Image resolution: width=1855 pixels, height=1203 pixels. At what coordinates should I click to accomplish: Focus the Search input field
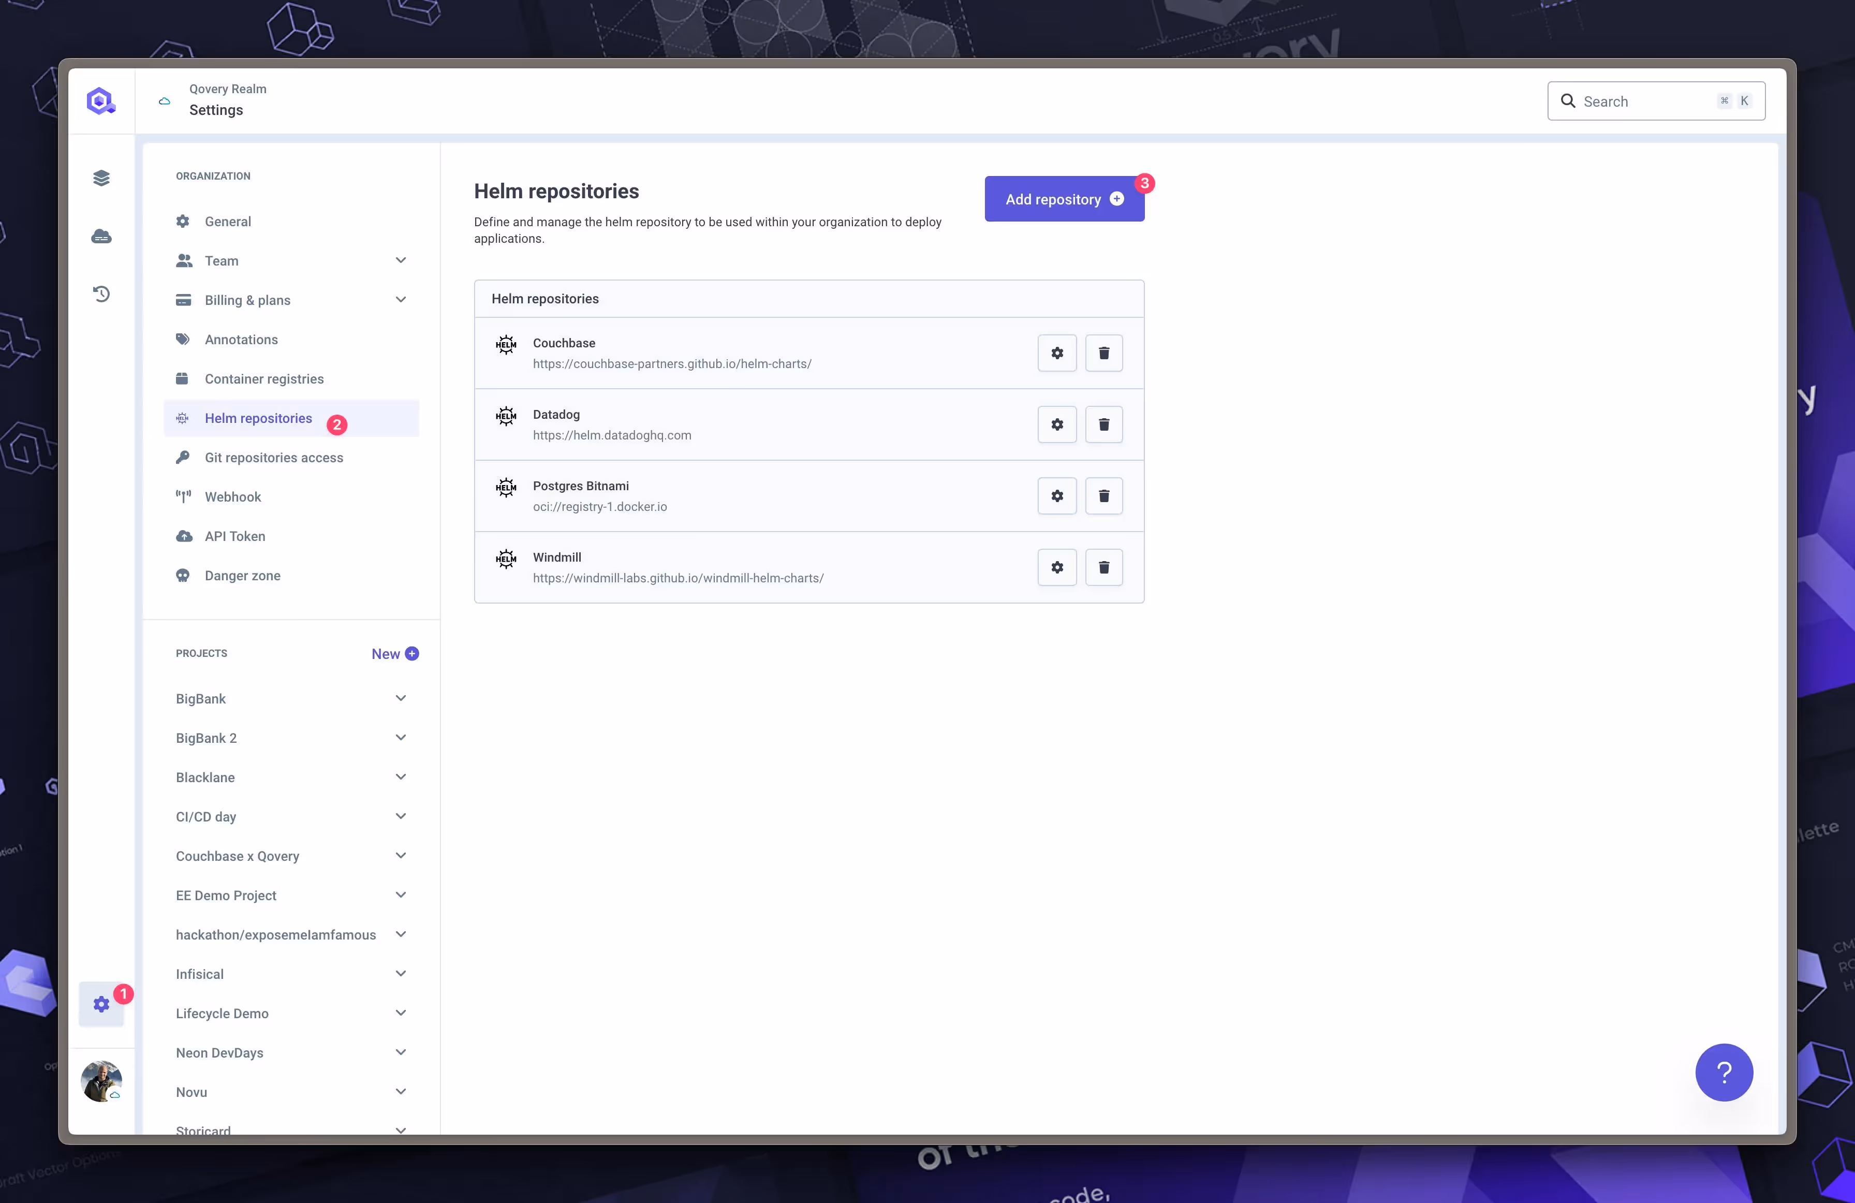pyautogui.click(x=1656, y=101)
